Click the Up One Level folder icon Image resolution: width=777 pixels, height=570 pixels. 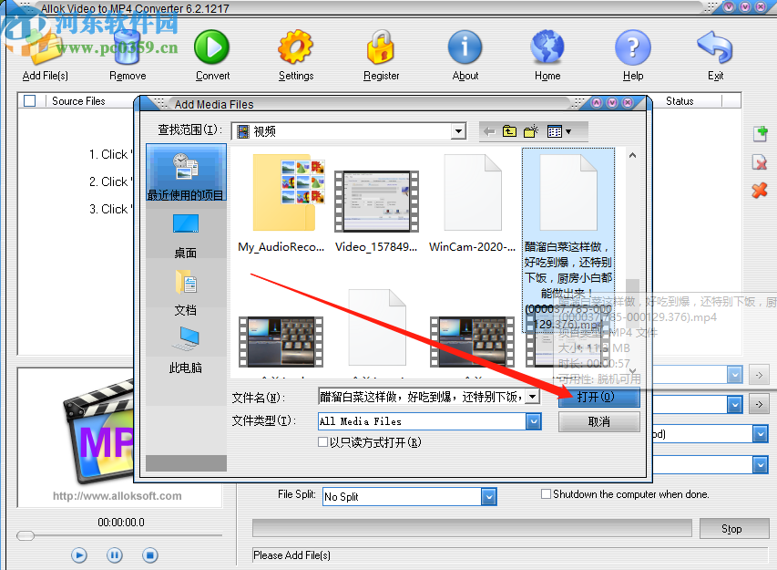point(509,130)
